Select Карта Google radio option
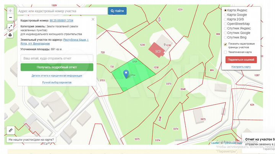This screenshot has height=154, width=275. (x=225, y=15)
